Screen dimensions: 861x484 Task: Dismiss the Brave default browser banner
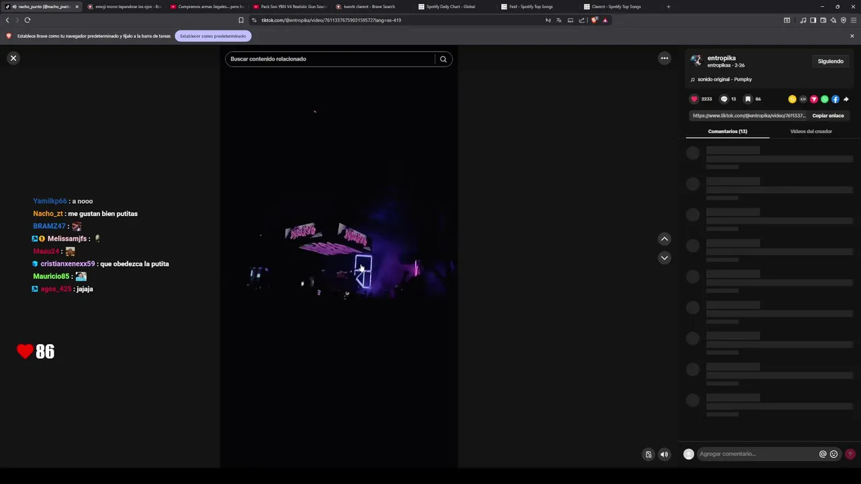(852, 36)
